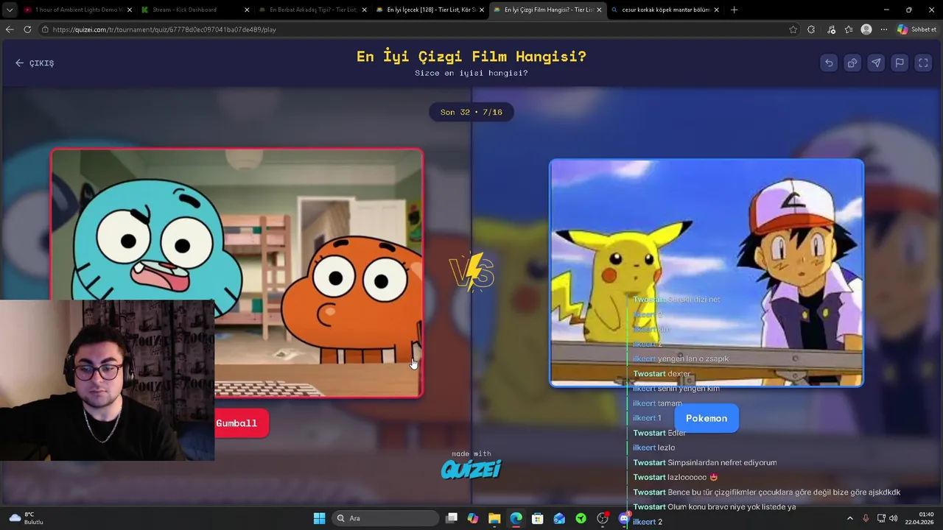Image resolution: width=943 pixels, height=530 pixels.
Task: Click the taskbar Ara search box
Action: pos(384,518)
